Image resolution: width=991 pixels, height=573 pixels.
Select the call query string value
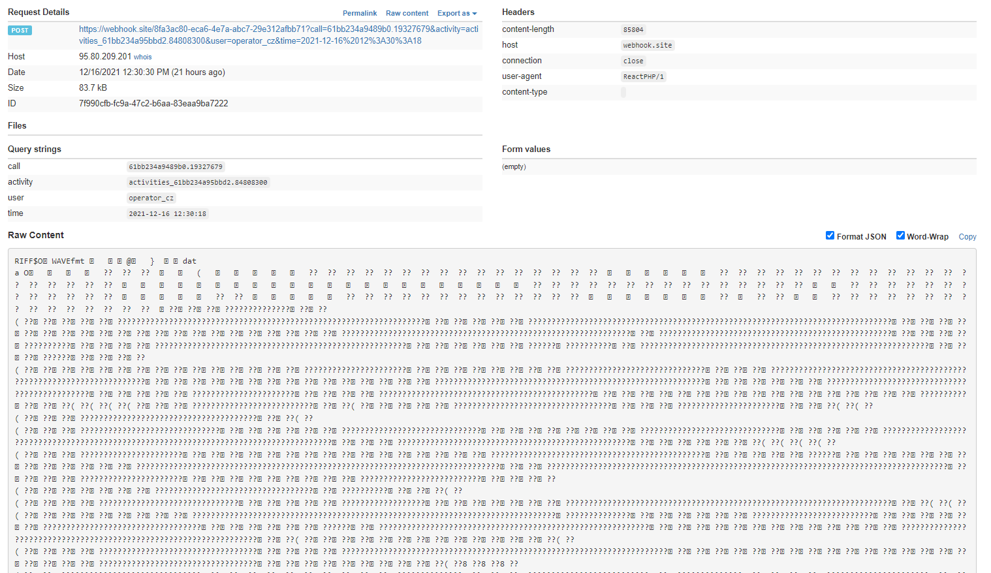point(176,166)
